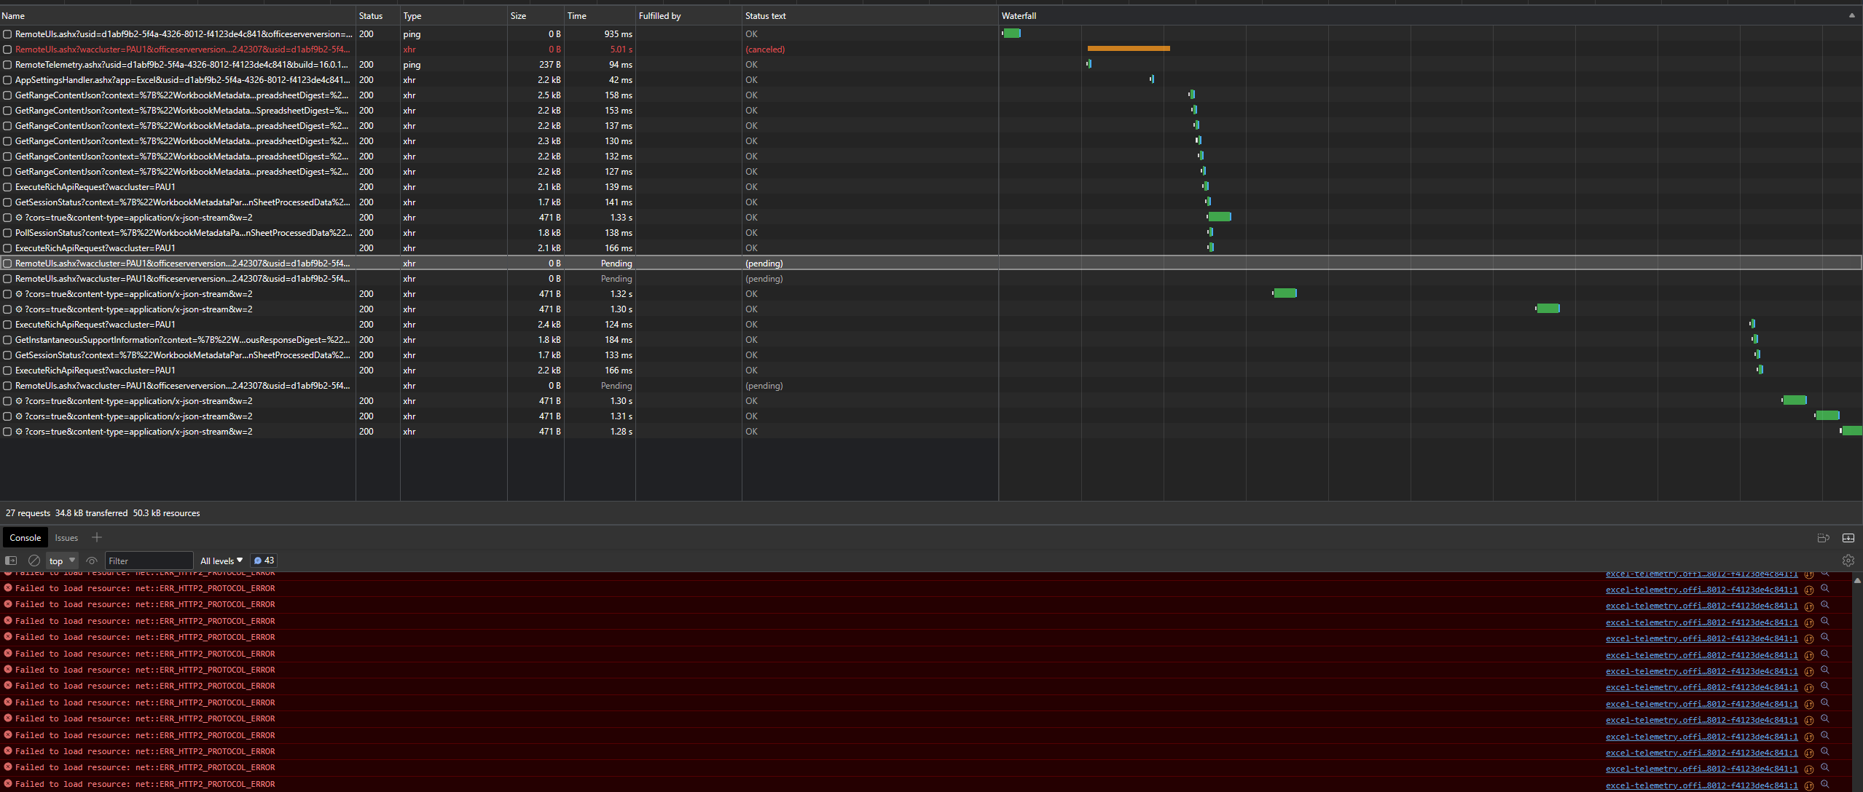
Task: Add a new drawer tab with the plus icon
Action: [96, 537]
